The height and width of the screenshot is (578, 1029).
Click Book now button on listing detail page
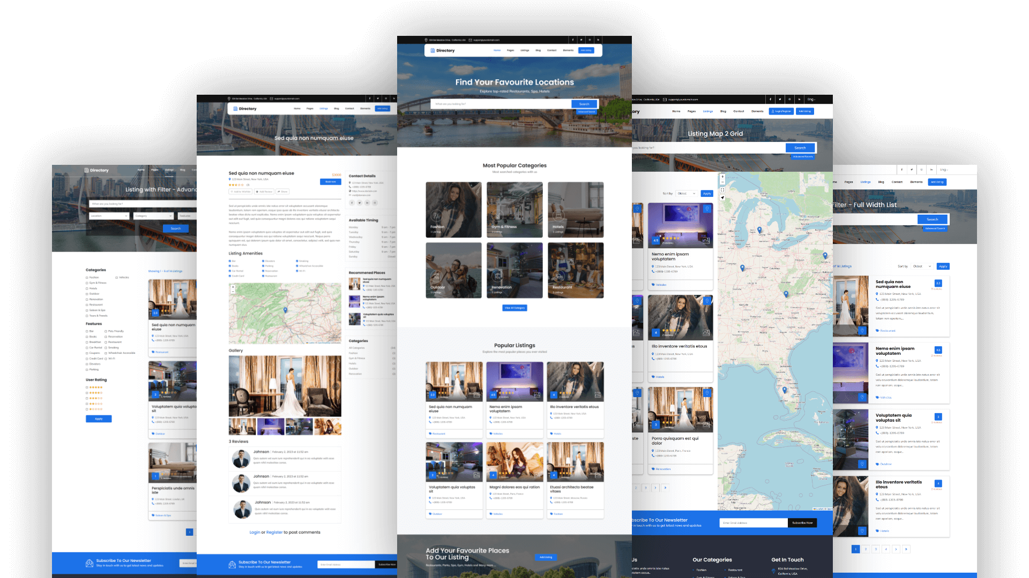click(x=330, y=181)
